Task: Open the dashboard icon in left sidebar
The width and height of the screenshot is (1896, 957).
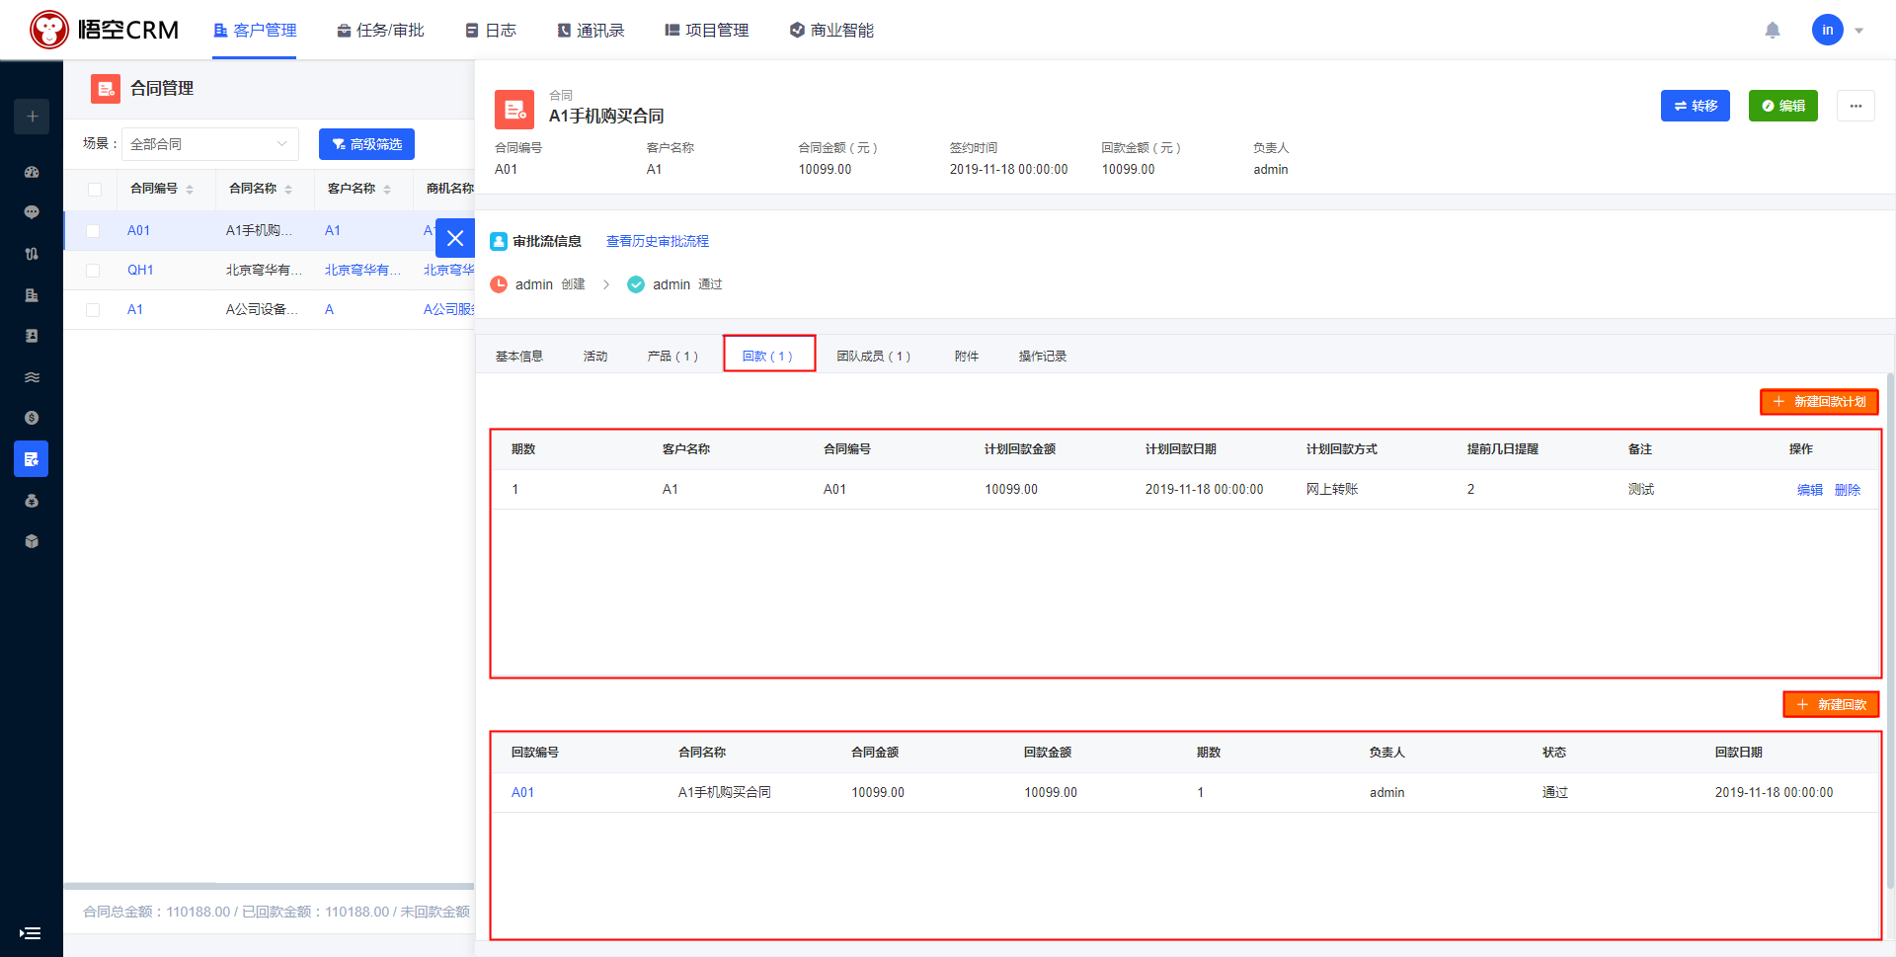Action: [x=32, y=172]
